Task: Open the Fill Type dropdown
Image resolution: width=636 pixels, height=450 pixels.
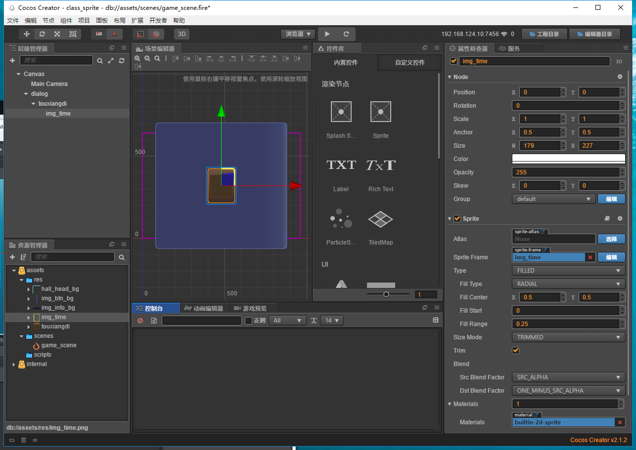Action: pos(568,284)
